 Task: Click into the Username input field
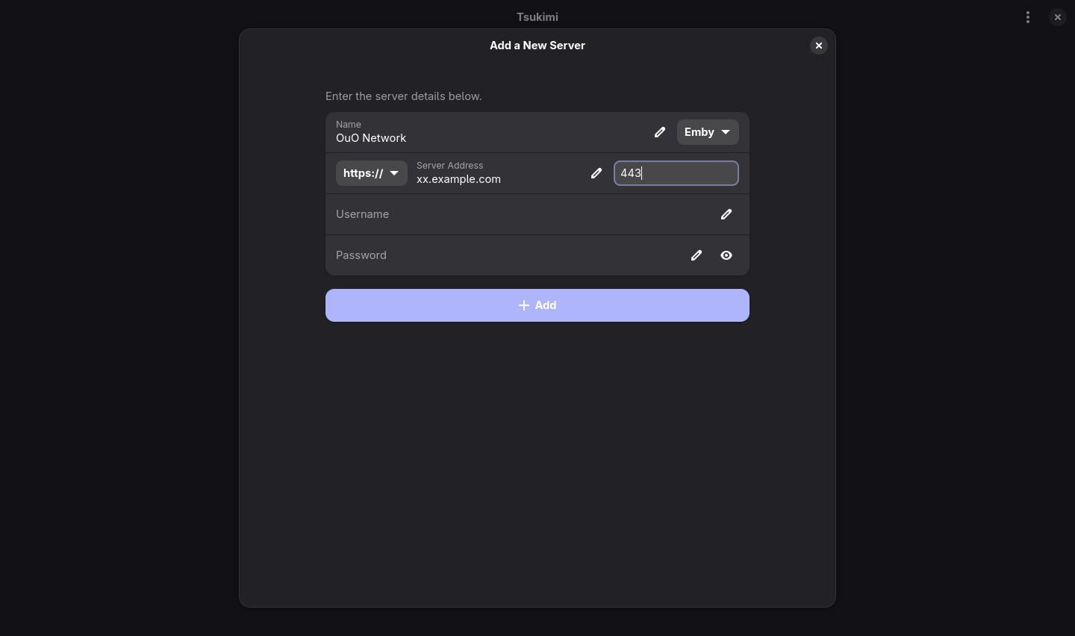[515, 214]
